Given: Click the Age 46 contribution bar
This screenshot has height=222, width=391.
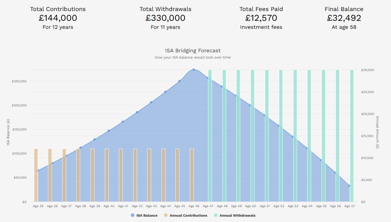Looking at the screenshot, I should coord(192,175).
